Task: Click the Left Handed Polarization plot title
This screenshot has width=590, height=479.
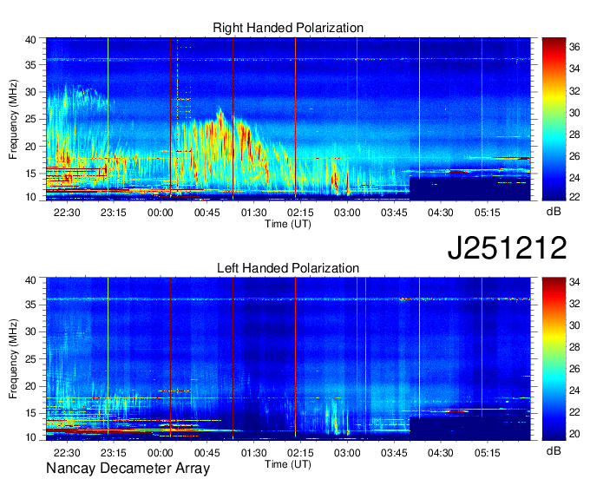Action: pyautogui.click(x=287, y=269)
